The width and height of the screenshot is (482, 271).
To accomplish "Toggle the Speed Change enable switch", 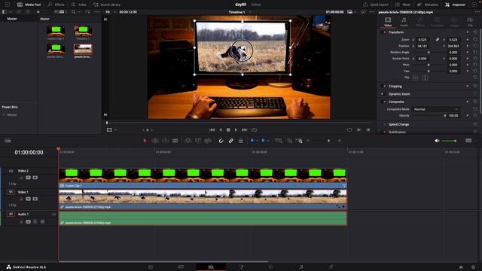I will tap(384, 124).
